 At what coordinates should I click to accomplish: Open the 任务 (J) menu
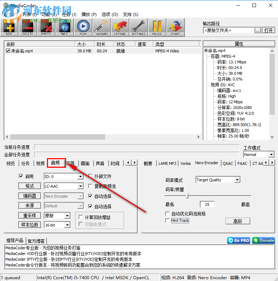pyautogui.click(x=69, y=15)
